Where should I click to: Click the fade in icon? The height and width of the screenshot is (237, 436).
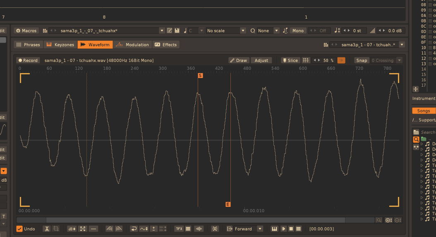(109, 229)
